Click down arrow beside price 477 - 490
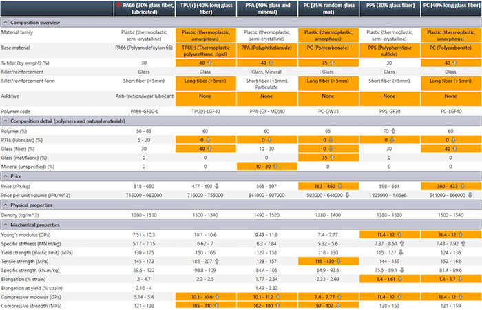482x310 pixels. pyautogui.click(x=217, y=187)
